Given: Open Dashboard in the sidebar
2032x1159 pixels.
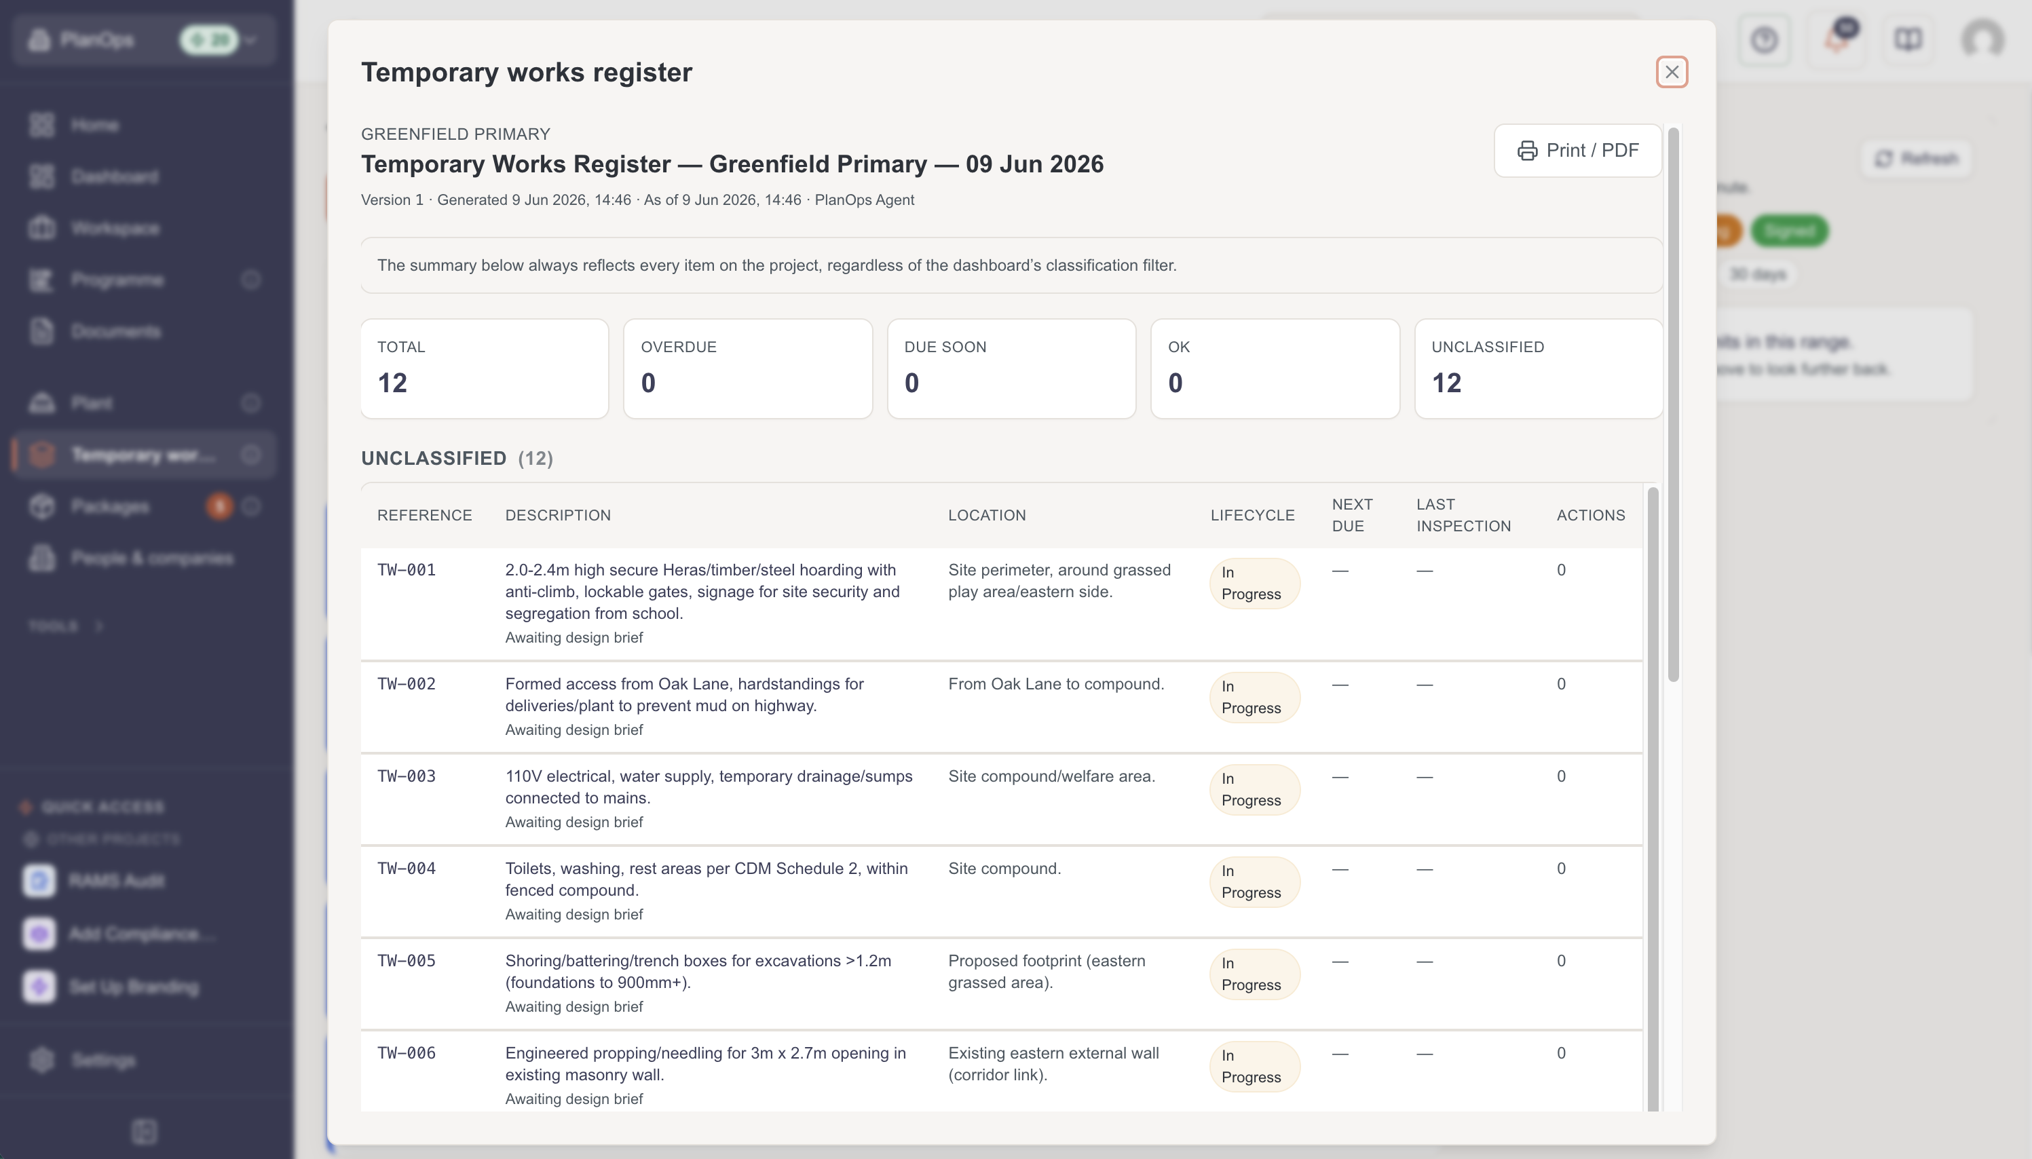Looking at the screenshot, I should (143, 176).
